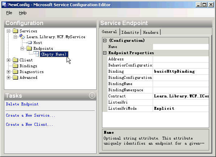Click the BindingConfiguration value field

tap(181, 78)
